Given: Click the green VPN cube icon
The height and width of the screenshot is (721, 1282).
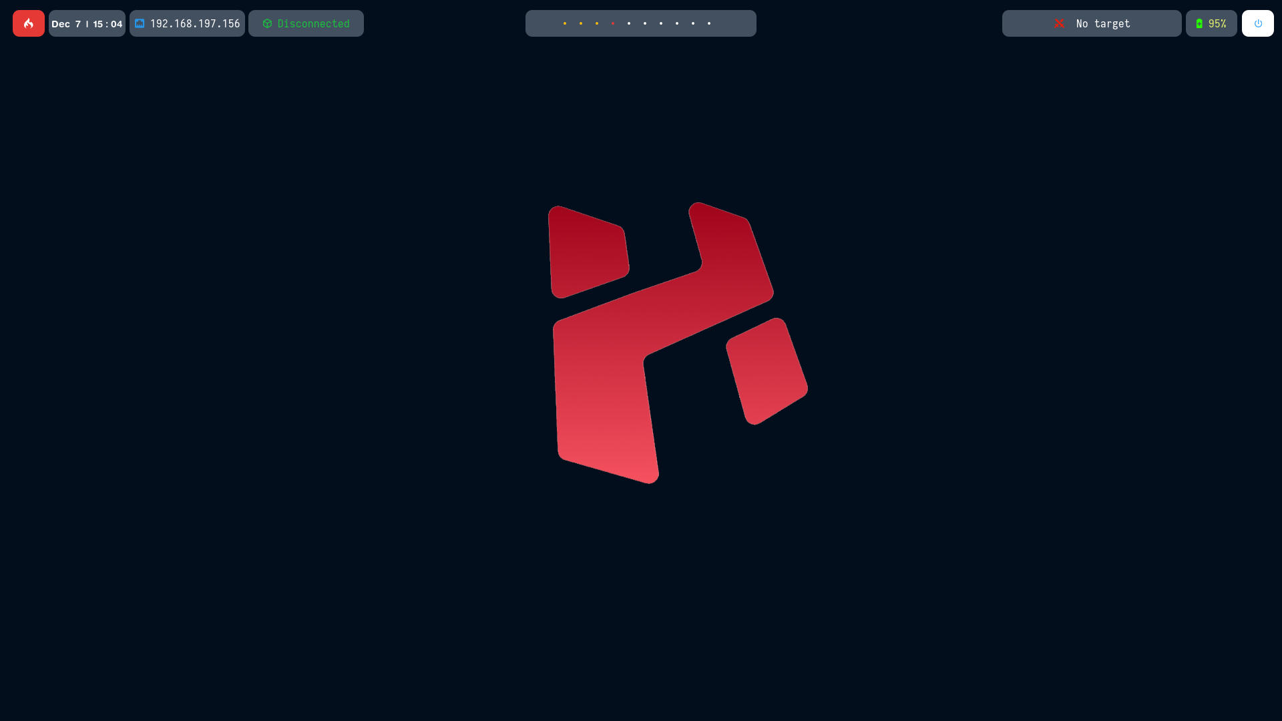Looking at the screenshot, I should 267,23.
